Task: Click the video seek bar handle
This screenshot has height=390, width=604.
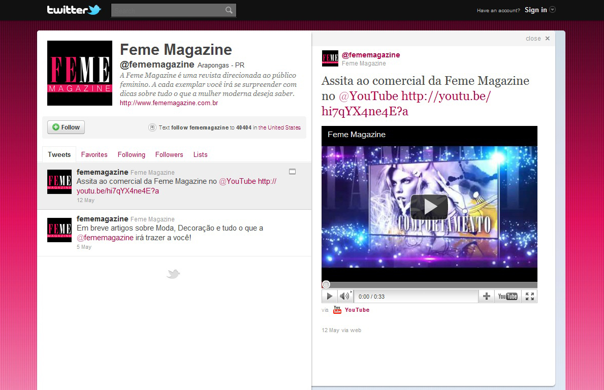Action: tap(326, 284)
